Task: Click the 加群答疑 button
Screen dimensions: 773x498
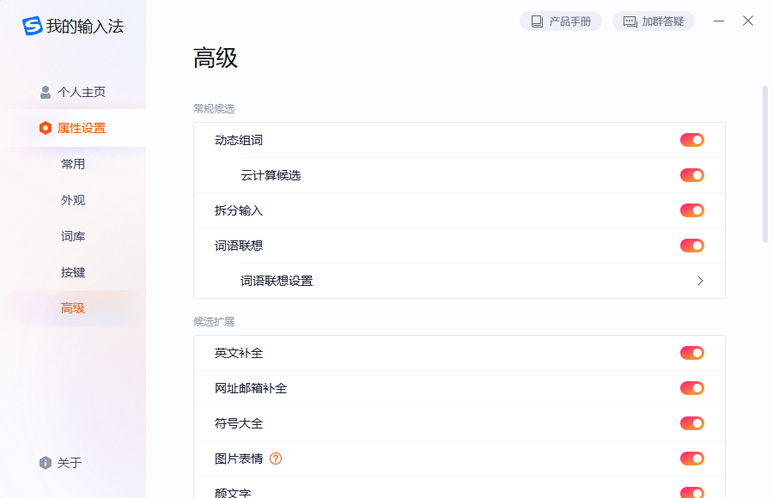Action: tap(653, 21)
